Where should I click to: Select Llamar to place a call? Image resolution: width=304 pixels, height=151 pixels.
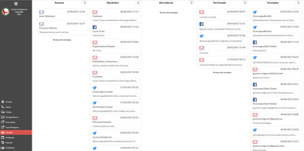point(8,107)
